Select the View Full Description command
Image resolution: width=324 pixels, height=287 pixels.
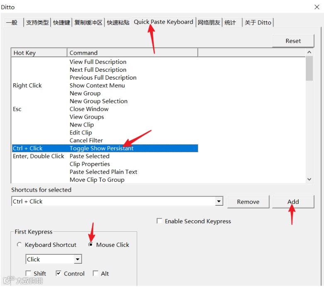(x=105, y=62)
